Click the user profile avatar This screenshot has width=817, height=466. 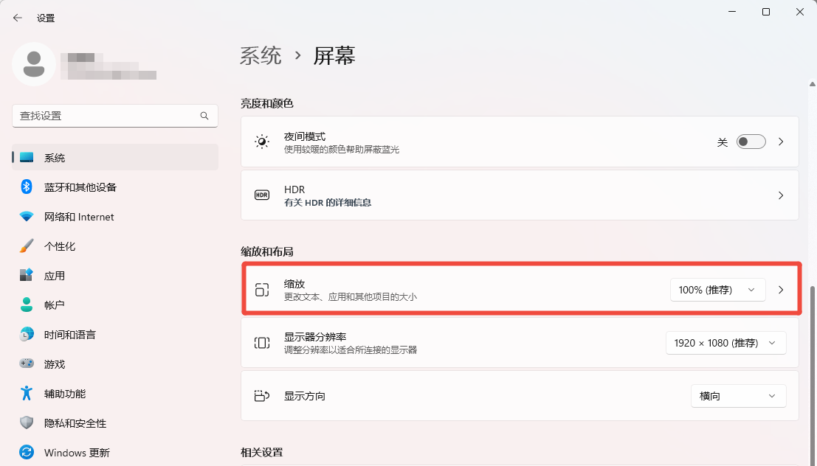tap(34, 64)
